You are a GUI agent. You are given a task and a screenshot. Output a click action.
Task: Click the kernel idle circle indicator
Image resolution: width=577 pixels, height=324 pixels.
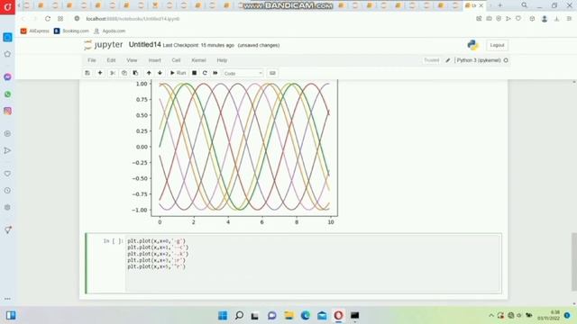pyautogui.click(x=506, y=60)
